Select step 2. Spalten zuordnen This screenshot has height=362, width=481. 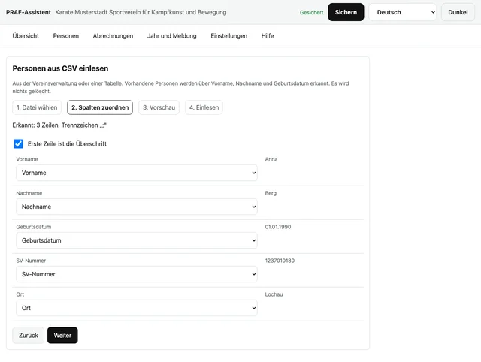[x=100, y=107]
